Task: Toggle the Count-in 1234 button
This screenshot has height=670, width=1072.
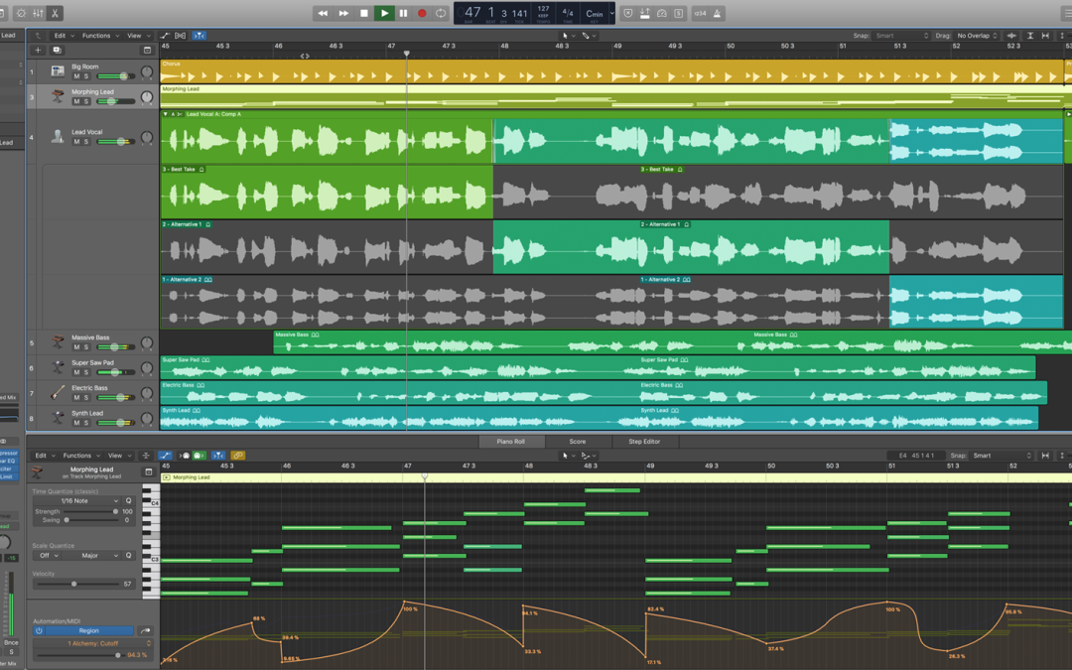Action: 700,13
